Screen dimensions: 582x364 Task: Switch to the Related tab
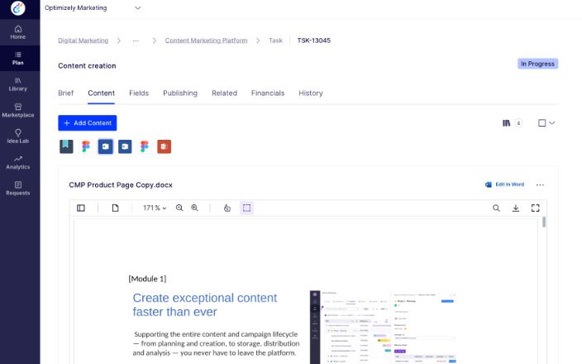pyautogui.click(x=224, y=93)
